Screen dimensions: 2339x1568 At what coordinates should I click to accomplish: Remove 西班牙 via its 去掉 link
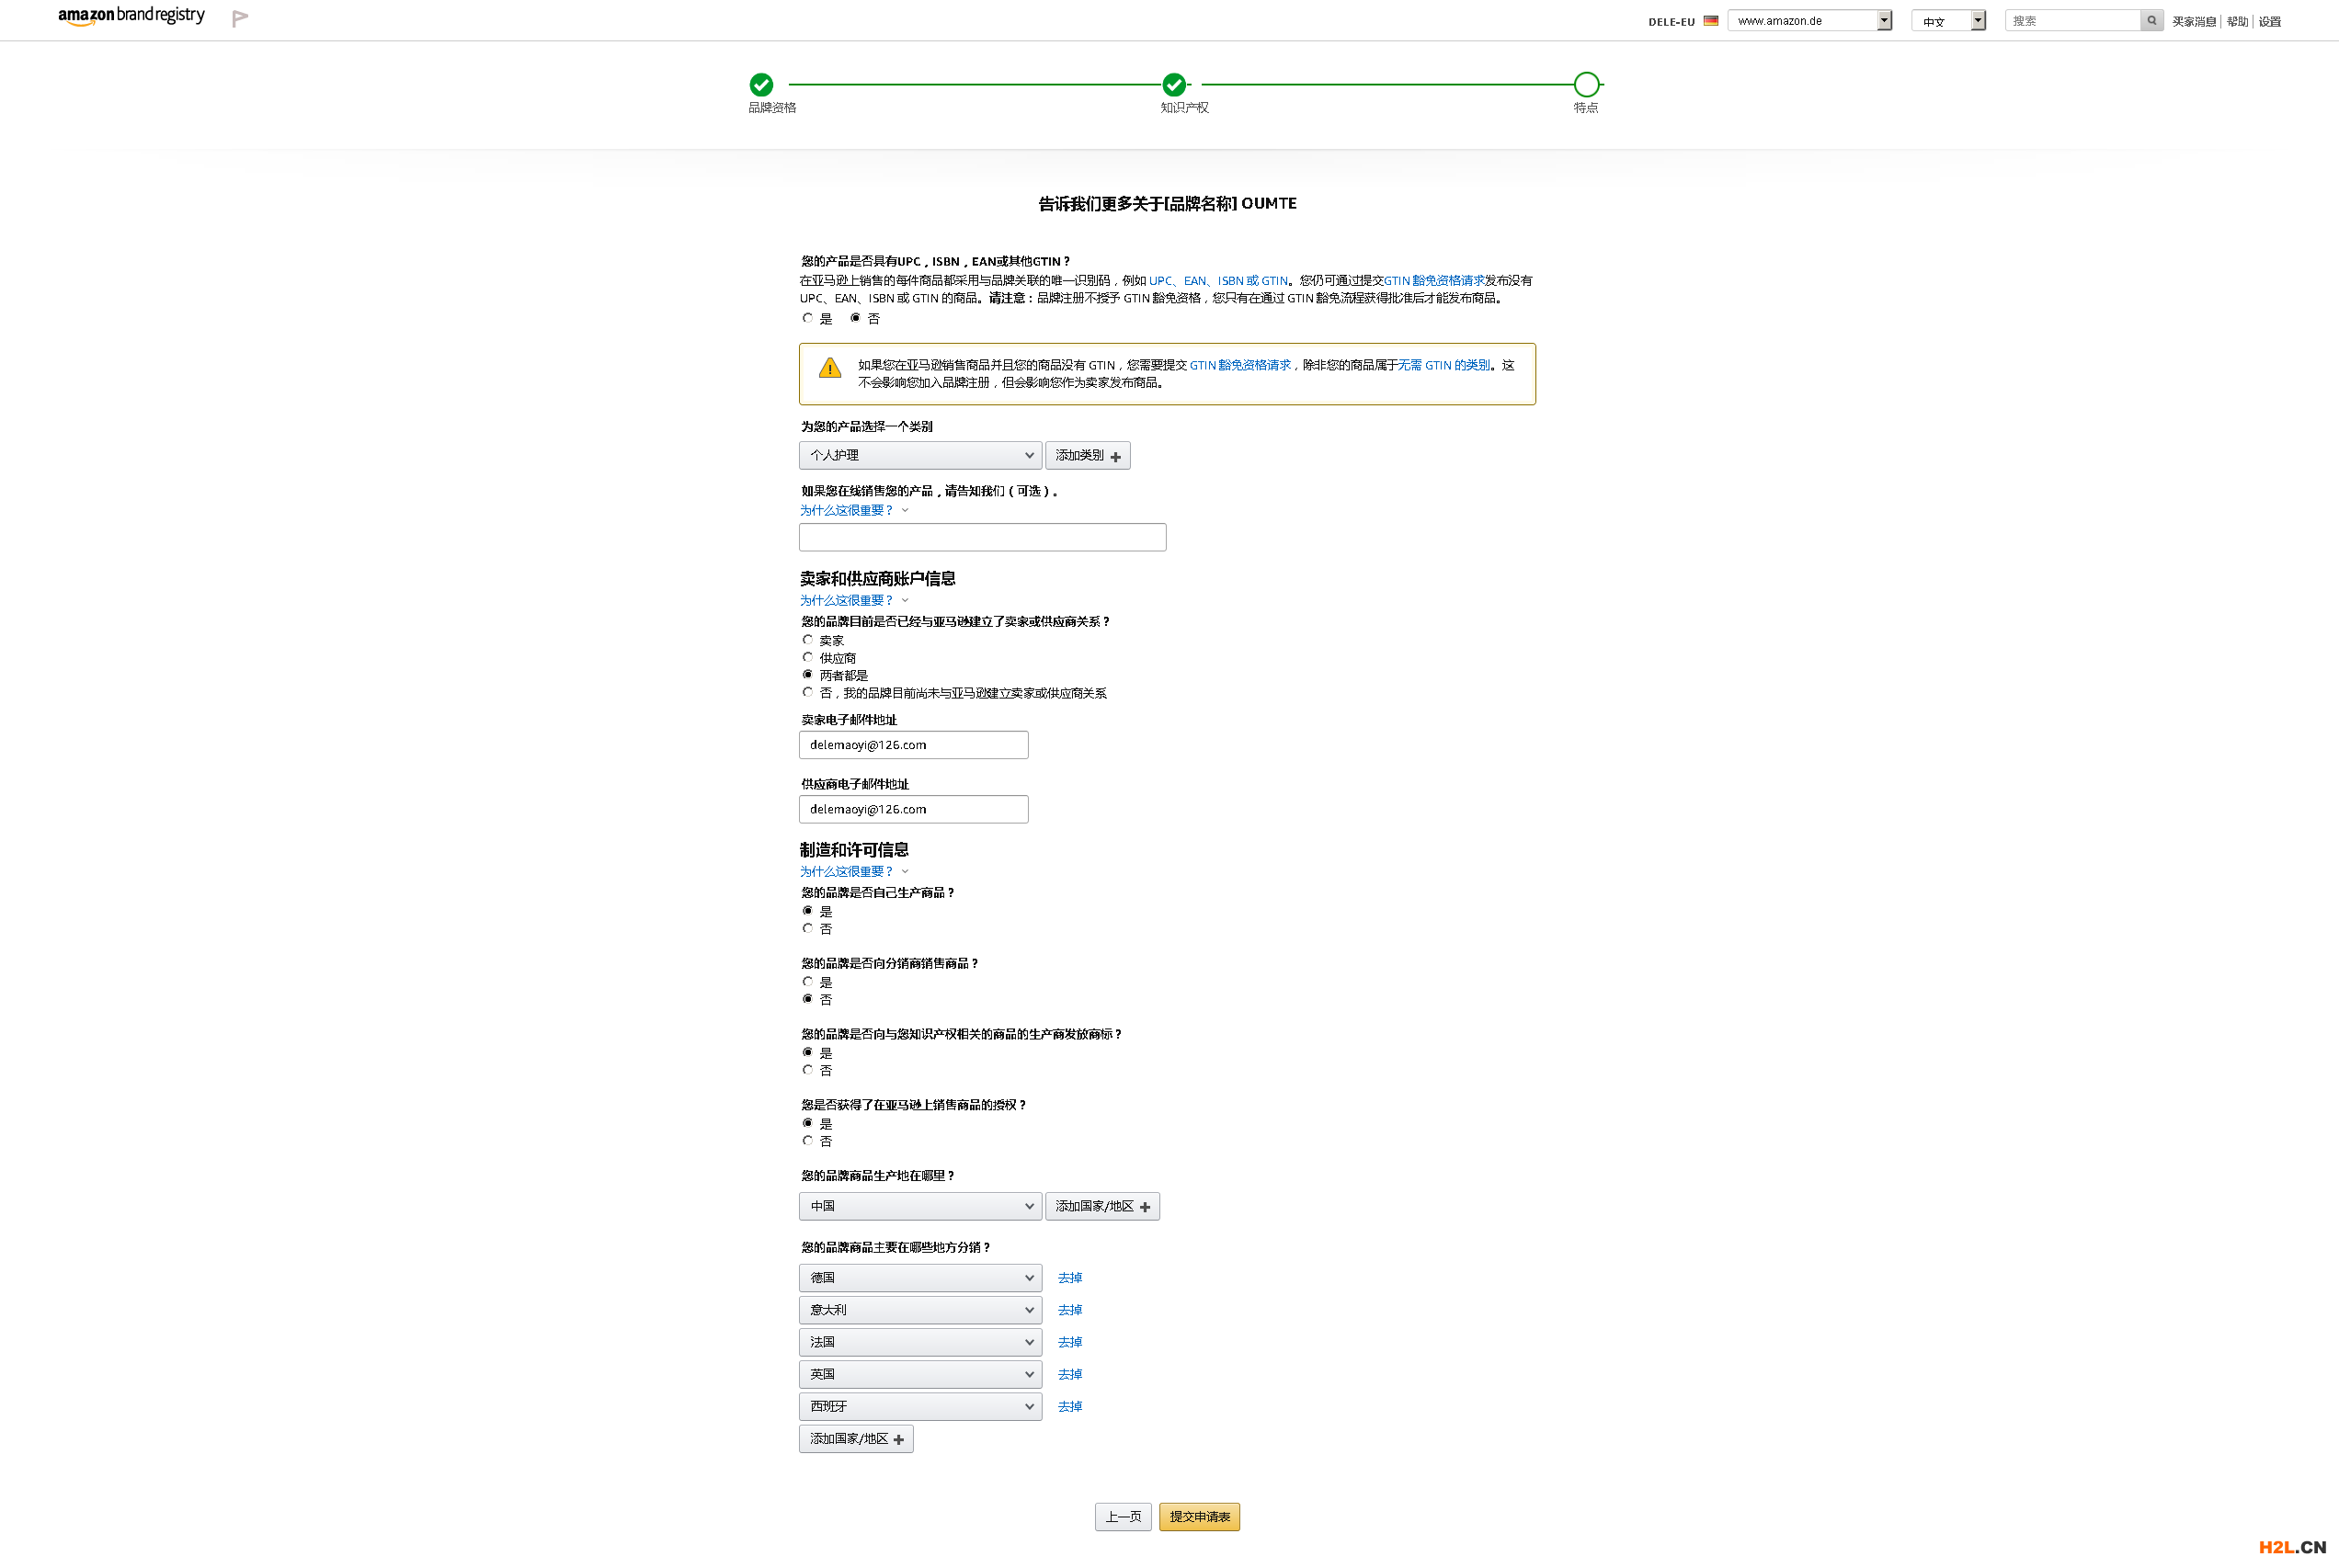click(1070, 1406)
